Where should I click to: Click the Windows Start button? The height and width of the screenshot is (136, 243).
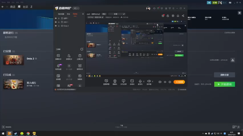click(3, 134)
